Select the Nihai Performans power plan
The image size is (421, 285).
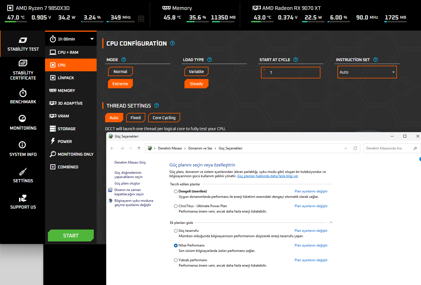click(x=176, y=246)
